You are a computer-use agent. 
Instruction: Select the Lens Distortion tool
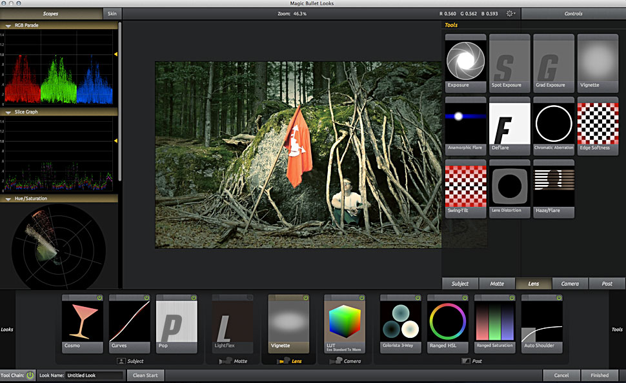click(x=509, y=187)
